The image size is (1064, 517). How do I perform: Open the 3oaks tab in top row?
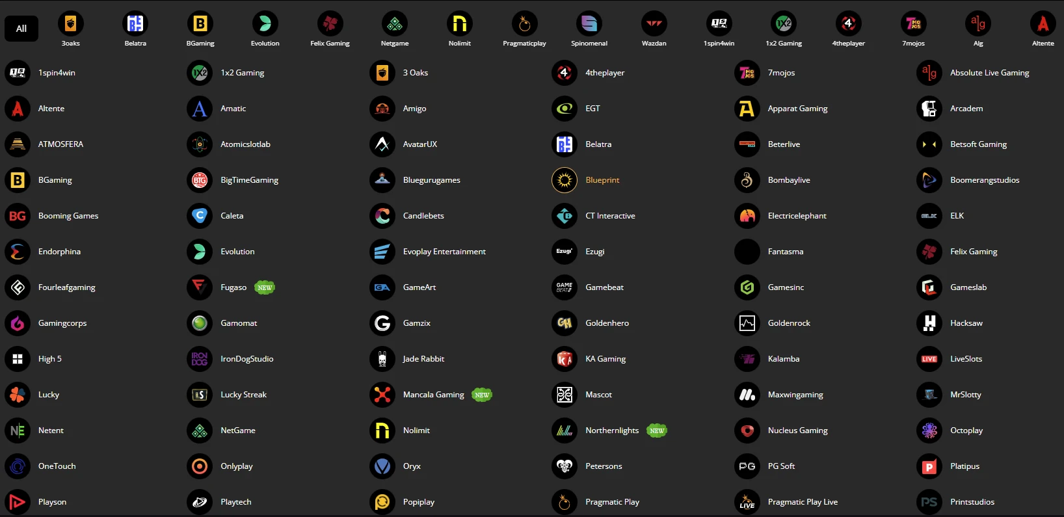[x=70, y=30]
